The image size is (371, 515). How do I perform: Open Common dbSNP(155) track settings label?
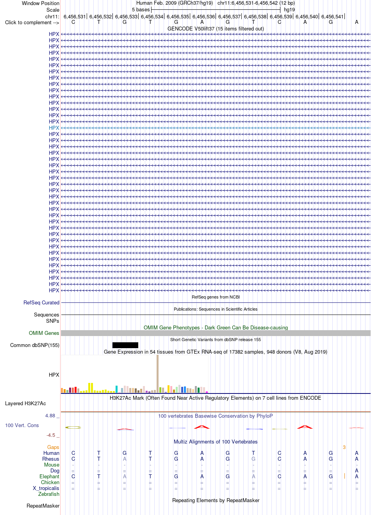[35, 345]
